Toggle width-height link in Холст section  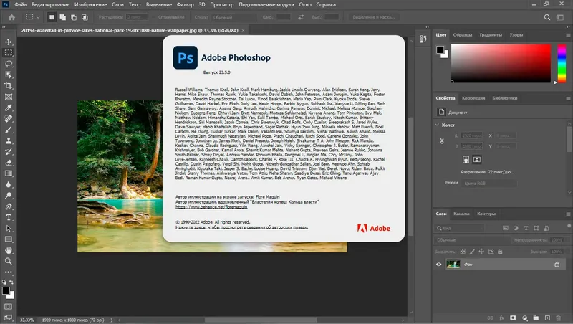(442, 140)
